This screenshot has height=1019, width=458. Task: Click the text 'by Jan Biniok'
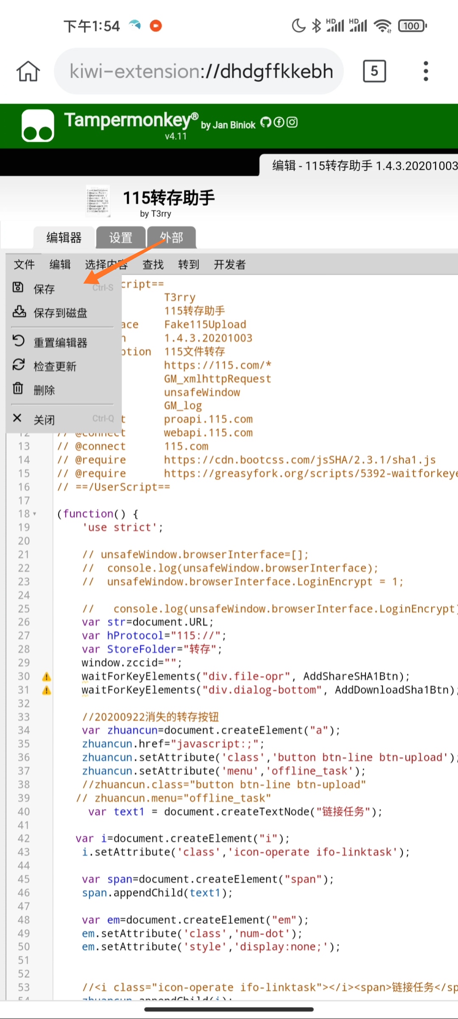[x=228, y=125]
